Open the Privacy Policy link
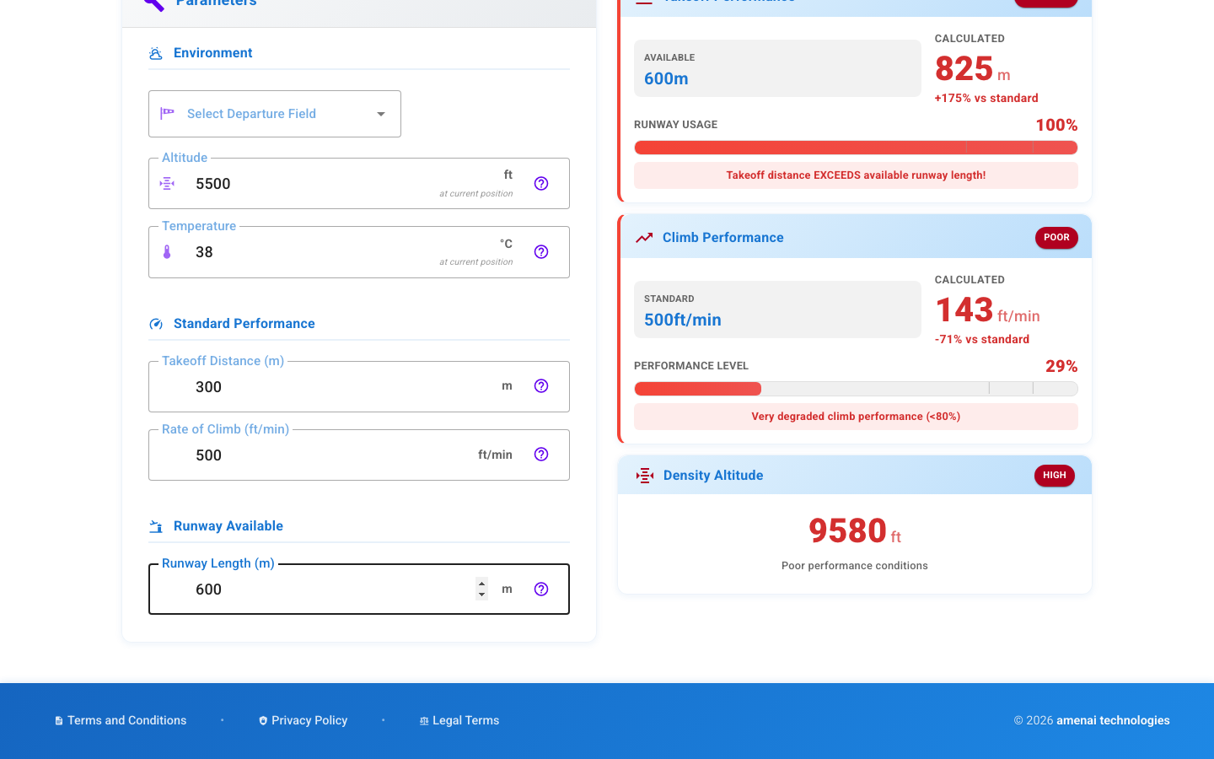This screenshot has height=759, width=1214. coord(309,720)
